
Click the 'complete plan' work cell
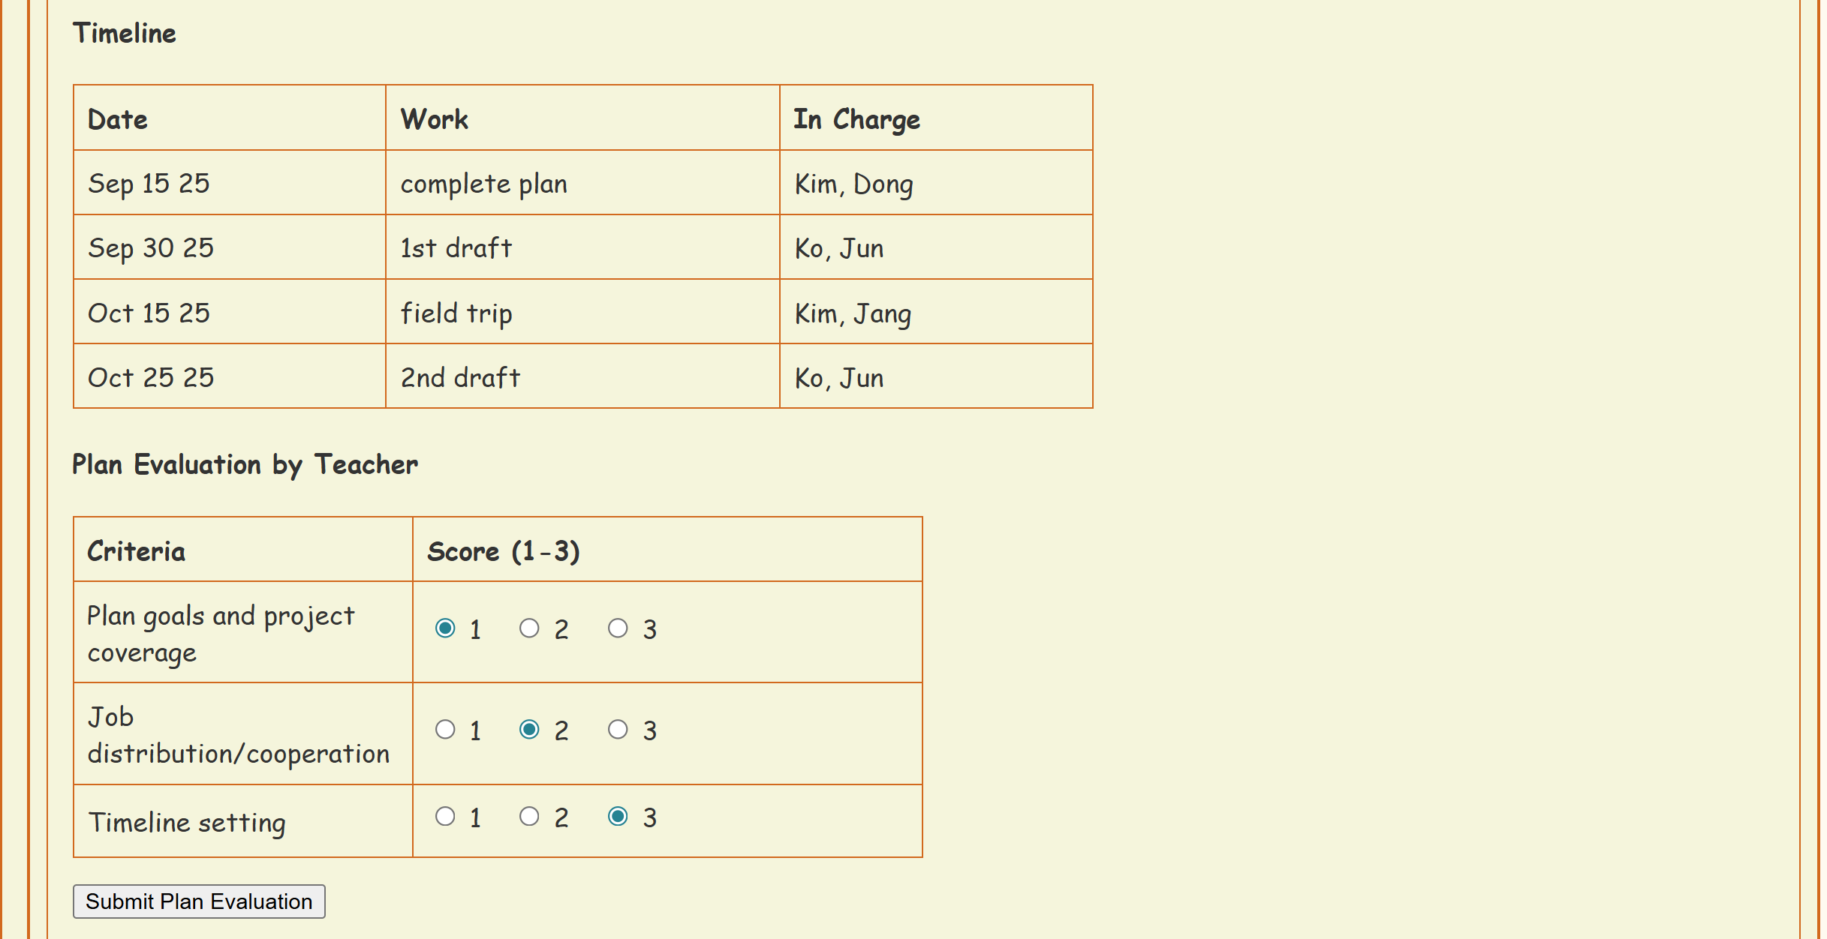[483, 184]
